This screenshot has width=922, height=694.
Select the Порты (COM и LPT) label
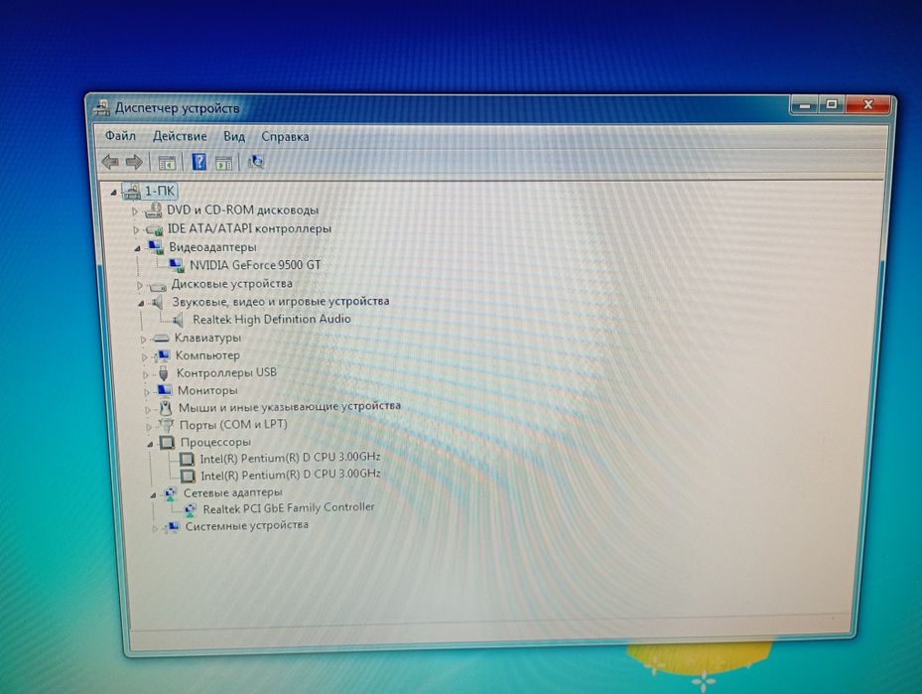click(x=233, y=424)
